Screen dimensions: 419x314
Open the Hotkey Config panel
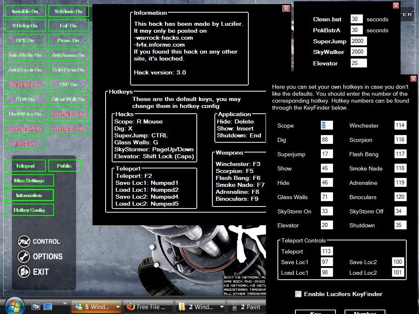pos(29,210)
